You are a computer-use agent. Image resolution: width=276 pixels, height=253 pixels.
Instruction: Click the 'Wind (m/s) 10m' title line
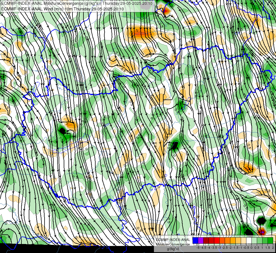click(63, 9)
